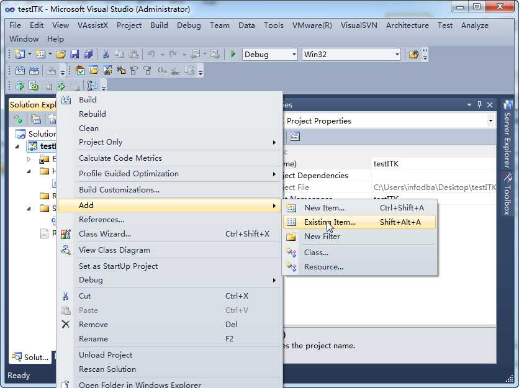This screenshot has width=519, height=388.
Task: Open the Tools menu in the menu bar
Action: point(273,25)
